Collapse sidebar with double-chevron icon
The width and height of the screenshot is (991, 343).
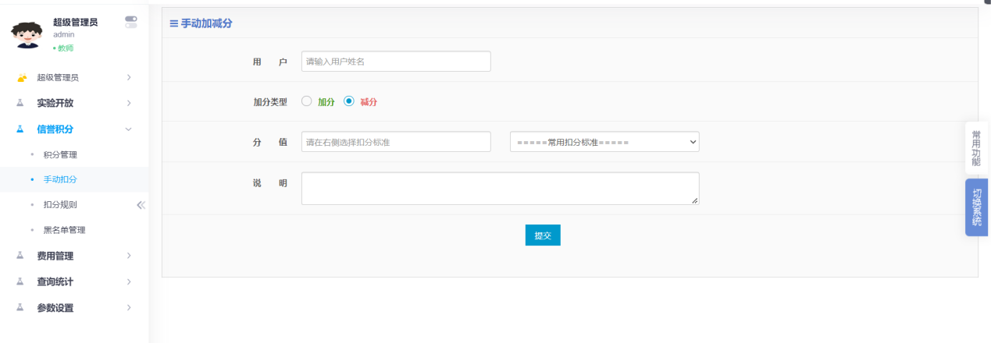(141, 205)
